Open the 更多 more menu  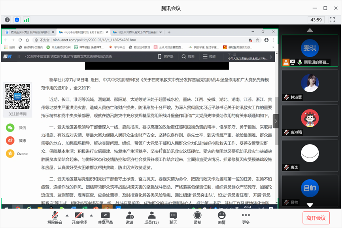[246, 218]
